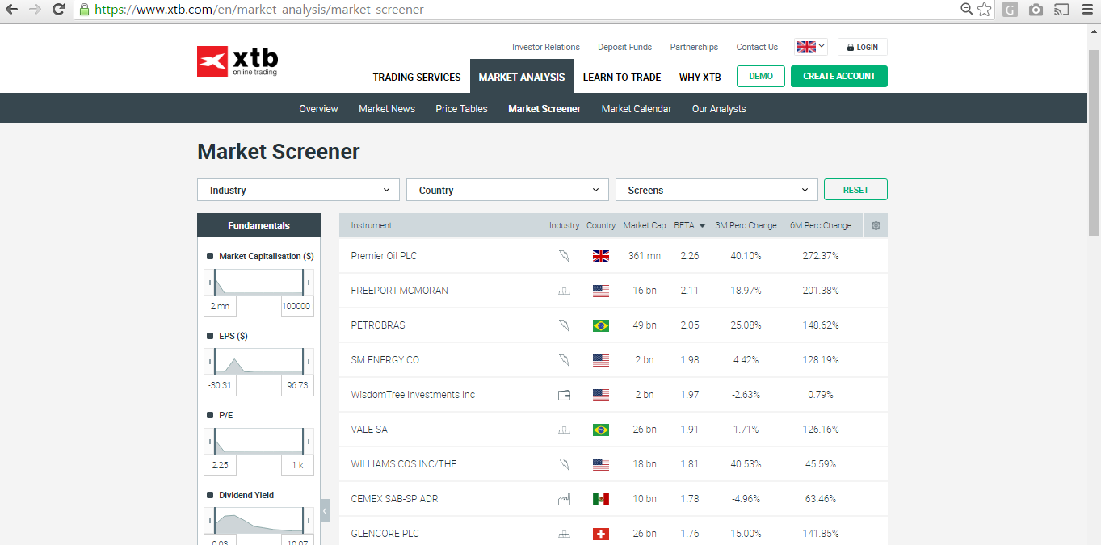This screenshot has width=1101, height=545.
Task: Open the Learn to Trade menu
Action: coord(621,78)
